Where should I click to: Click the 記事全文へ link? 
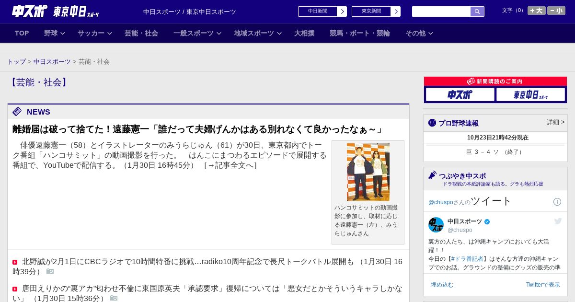click(230, 165)
